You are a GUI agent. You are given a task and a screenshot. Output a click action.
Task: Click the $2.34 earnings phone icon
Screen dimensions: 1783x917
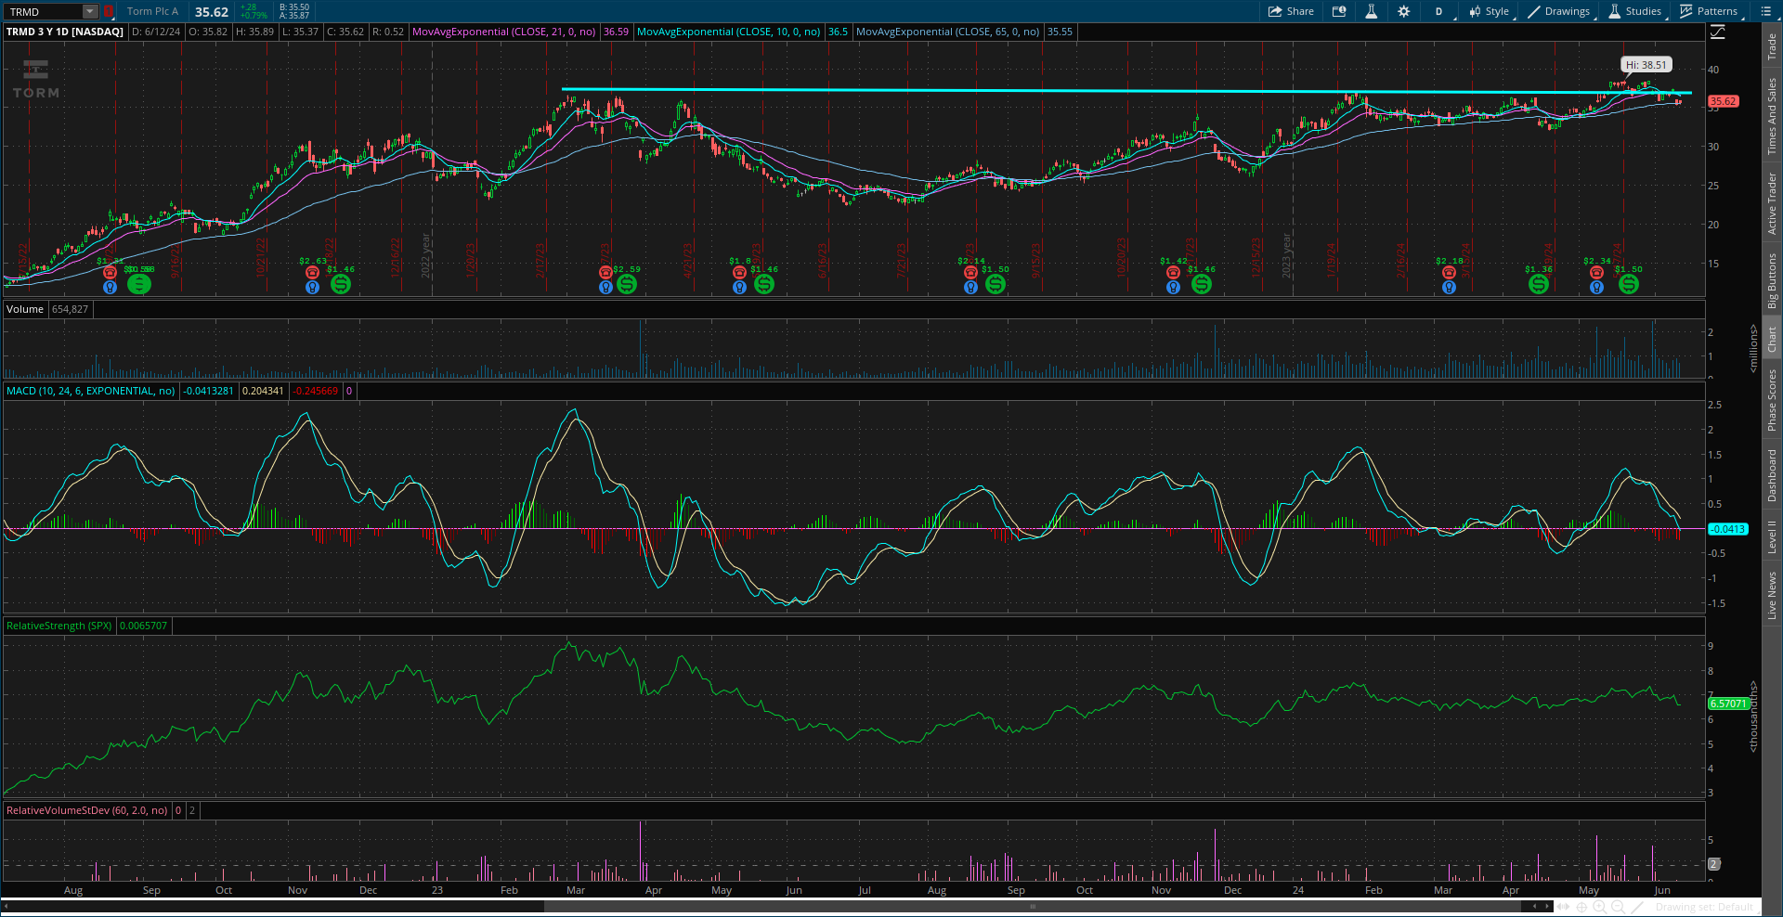pos(1596,272)
